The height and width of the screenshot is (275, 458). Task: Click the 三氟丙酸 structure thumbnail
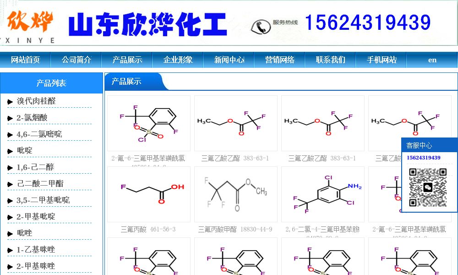149,194
